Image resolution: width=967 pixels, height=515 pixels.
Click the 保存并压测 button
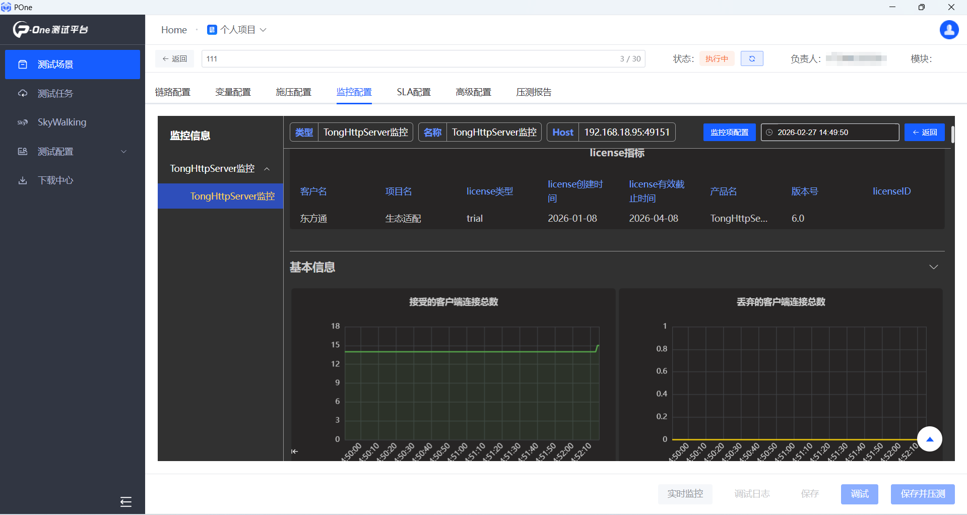pos(922,494)
